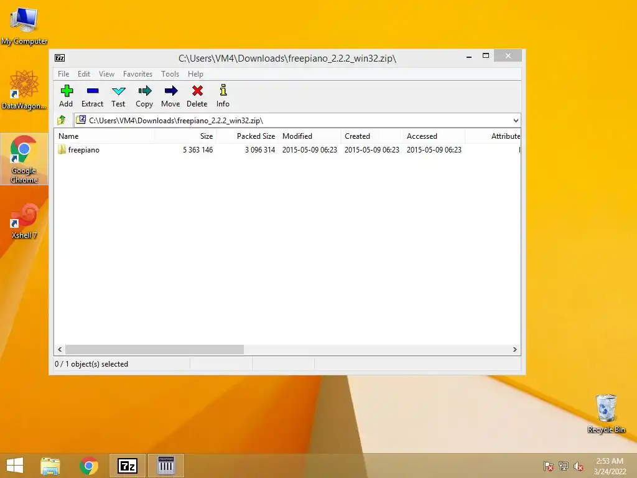637x478 pixels.
Task: Switch to FreePiano taskbar button
Action: (165, 466)
